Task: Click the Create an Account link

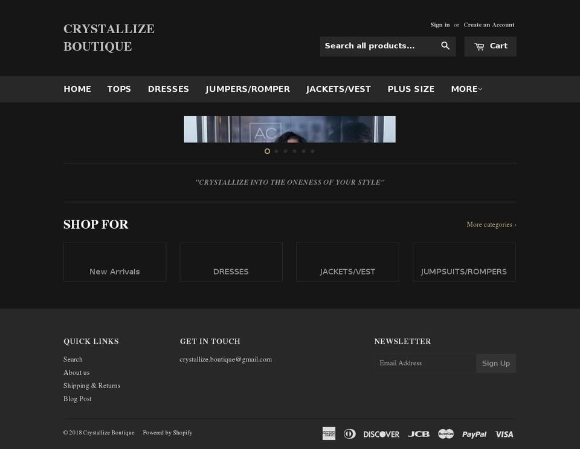Action: pyautogui.click(x=489, y=25)
